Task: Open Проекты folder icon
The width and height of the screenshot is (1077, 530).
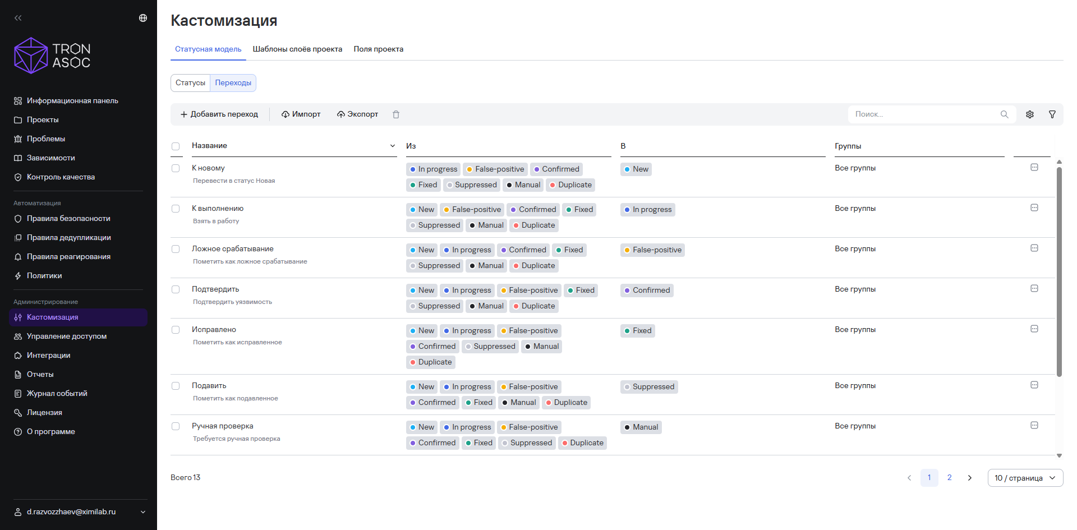Action: pos(18,120)
